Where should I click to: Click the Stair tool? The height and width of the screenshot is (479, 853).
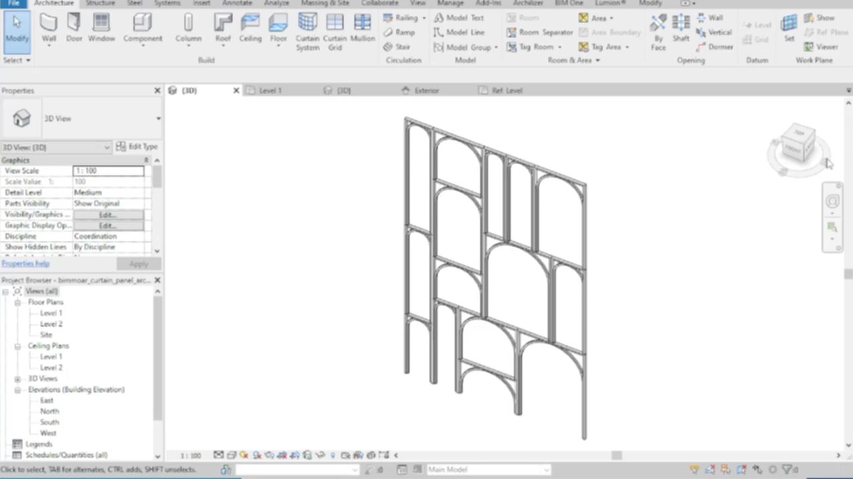coord(397,47)
